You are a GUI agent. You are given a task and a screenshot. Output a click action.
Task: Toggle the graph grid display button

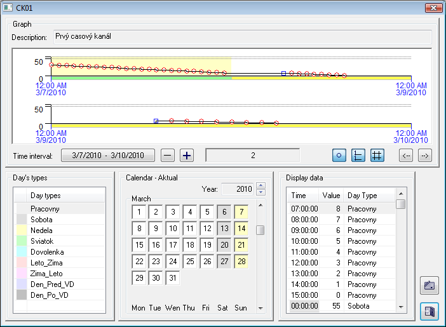pos(377,155)
